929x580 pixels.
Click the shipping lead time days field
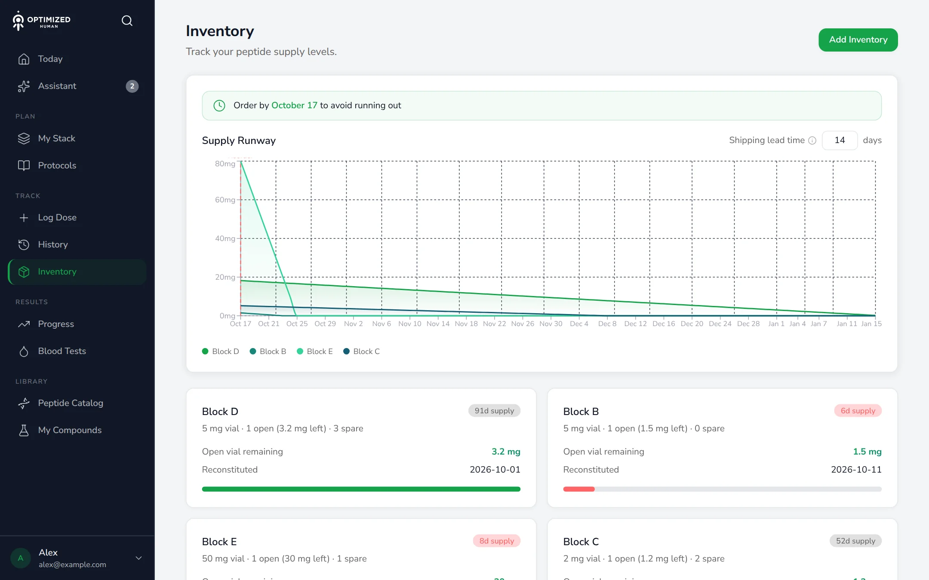pos(840,140)
